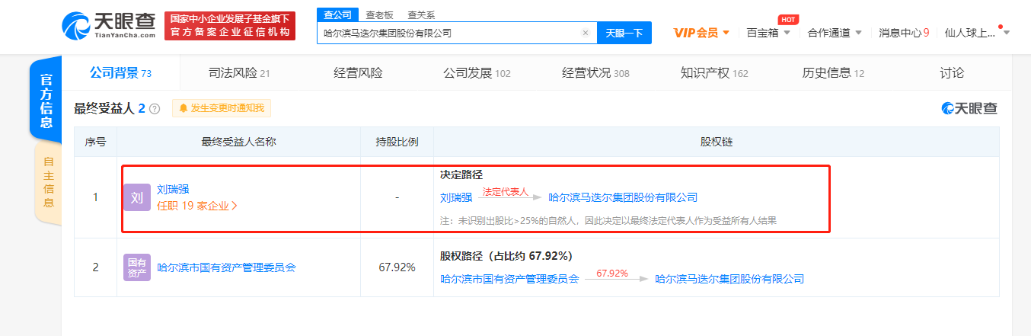Switch to 查公司 search tab
This screenshot has height=336, width=1031.
[337, 14]
